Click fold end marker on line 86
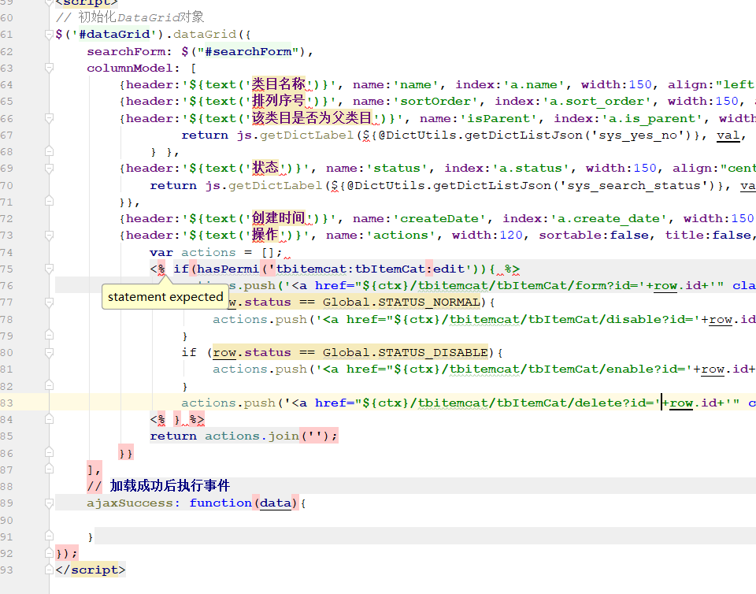Viewport: 756px width, 594px height. pos(49,453)
